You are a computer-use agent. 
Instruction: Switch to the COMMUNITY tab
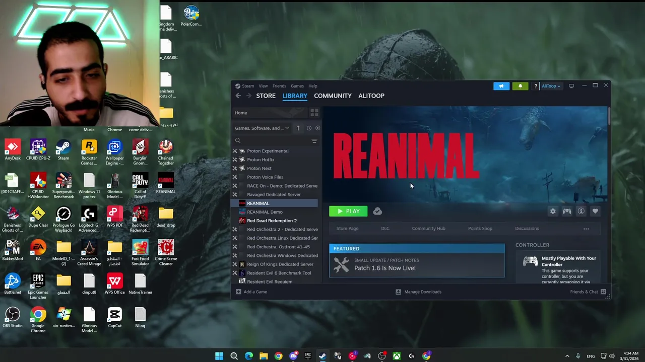point(333,96)
